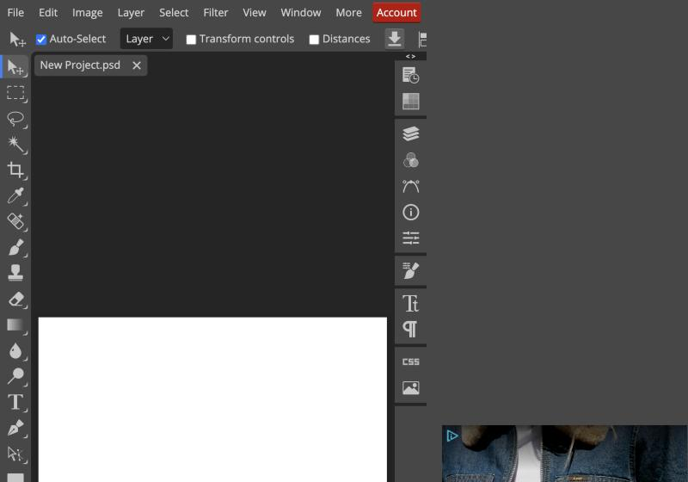Open the Paths panel
Image resolution: width=688 pixels, height=482 pixels.
pyautogui.click(x=411, y=186)
